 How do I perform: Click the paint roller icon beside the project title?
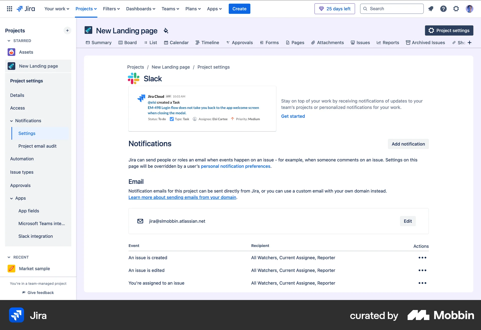click(x=165, y=30)
